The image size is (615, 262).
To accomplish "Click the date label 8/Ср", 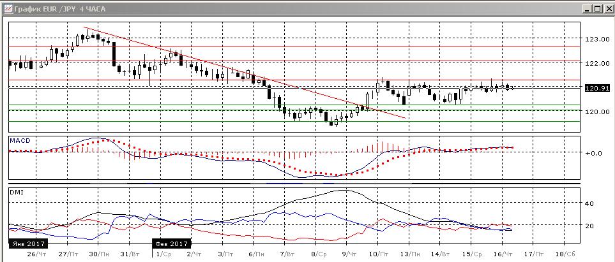I will [319, 254].
